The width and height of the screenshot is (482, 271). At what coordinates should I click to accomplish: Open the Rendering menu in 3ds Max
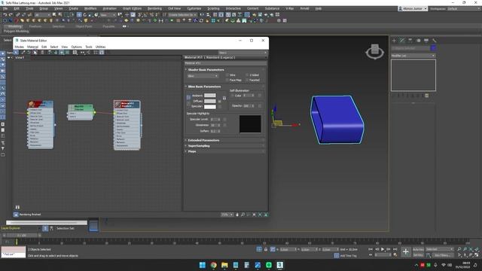point(154,8)
